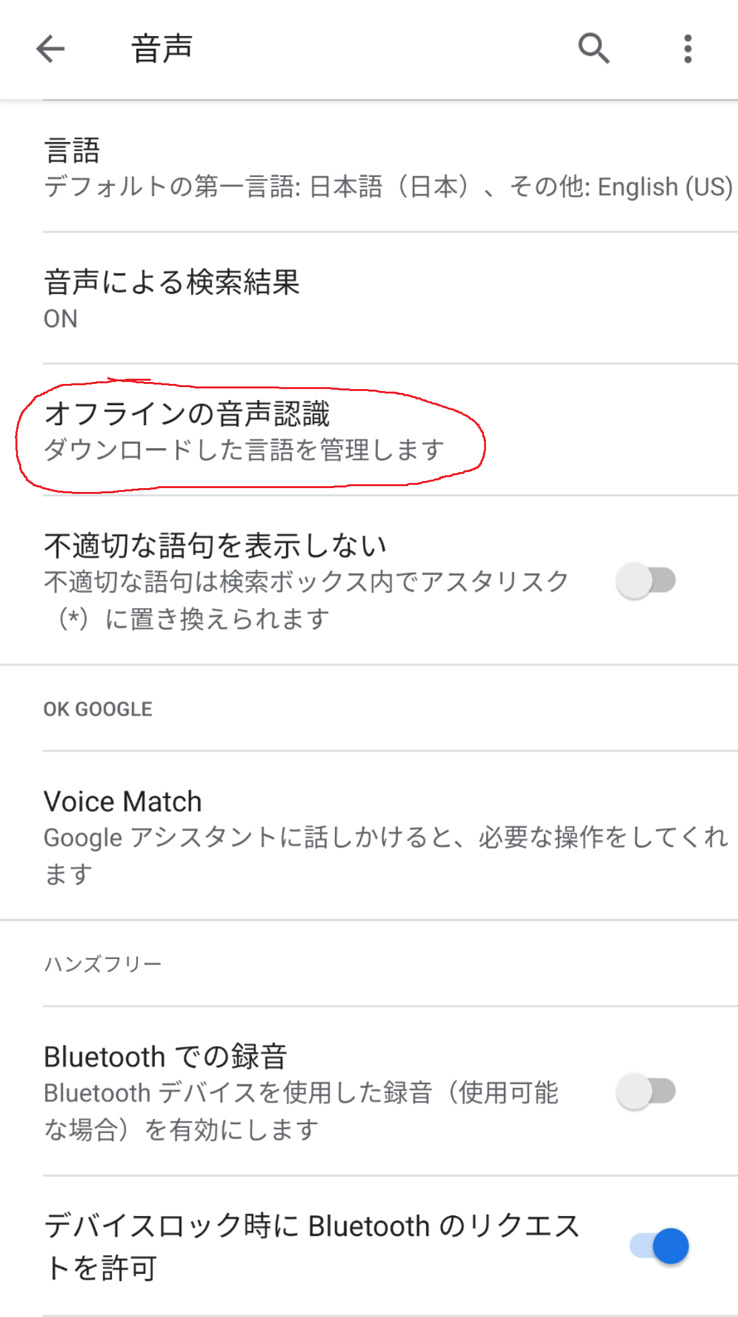Click the ダウンロードした言語を管理します subtitle

point(244,450)
